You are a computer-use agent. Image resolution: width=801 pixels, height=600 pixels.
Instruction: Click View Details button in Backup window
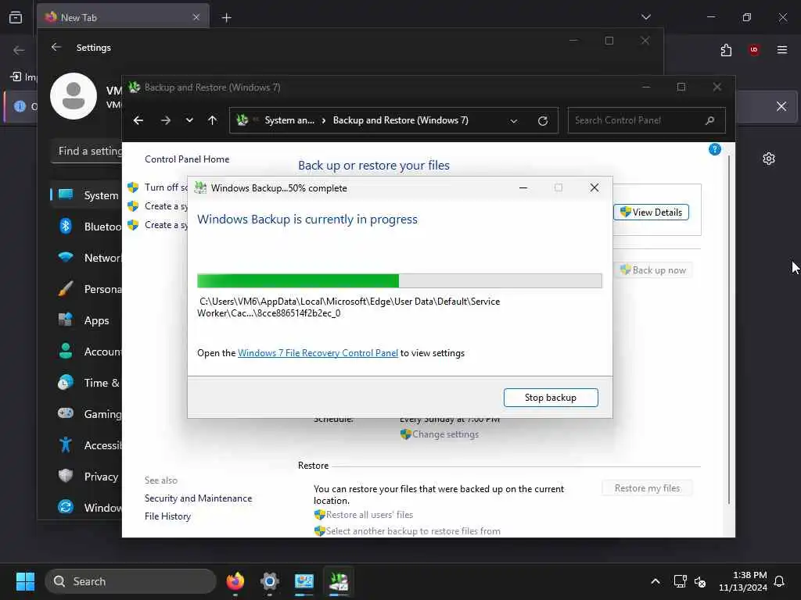coord(651,212)
